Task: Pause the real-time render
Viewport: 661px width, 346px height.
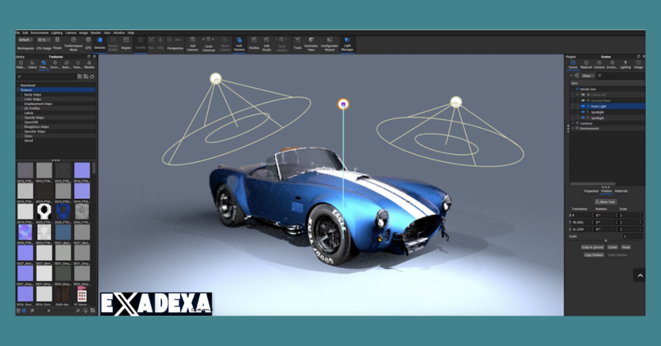Action: (x=57, y=43)
